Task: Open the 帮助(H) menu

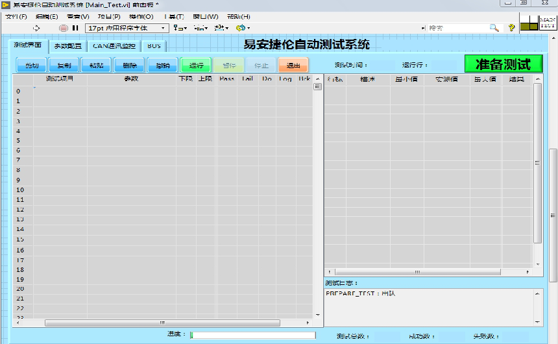Action: pyautogui.click(x=238, y=17)
